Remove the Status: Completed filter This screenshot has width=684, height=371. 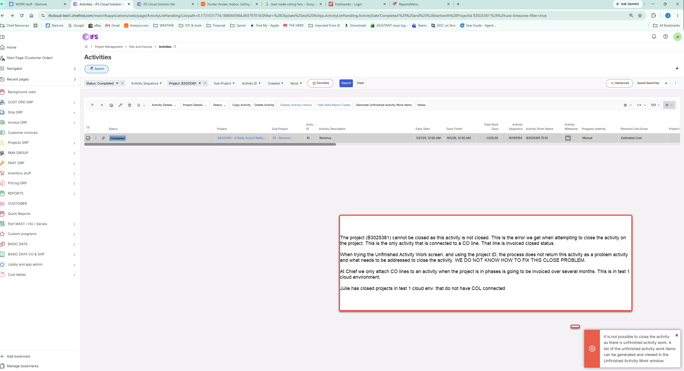tap(122, 83)
